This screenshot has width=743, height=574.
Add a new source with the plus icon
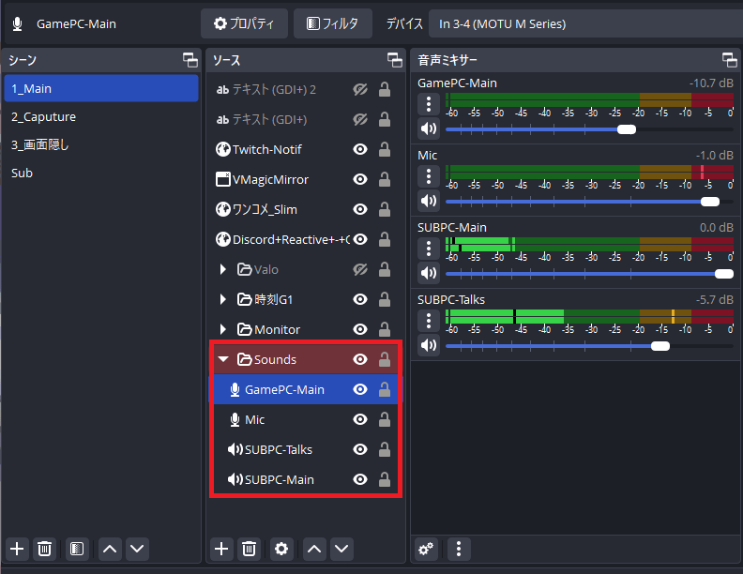(221, 549)
